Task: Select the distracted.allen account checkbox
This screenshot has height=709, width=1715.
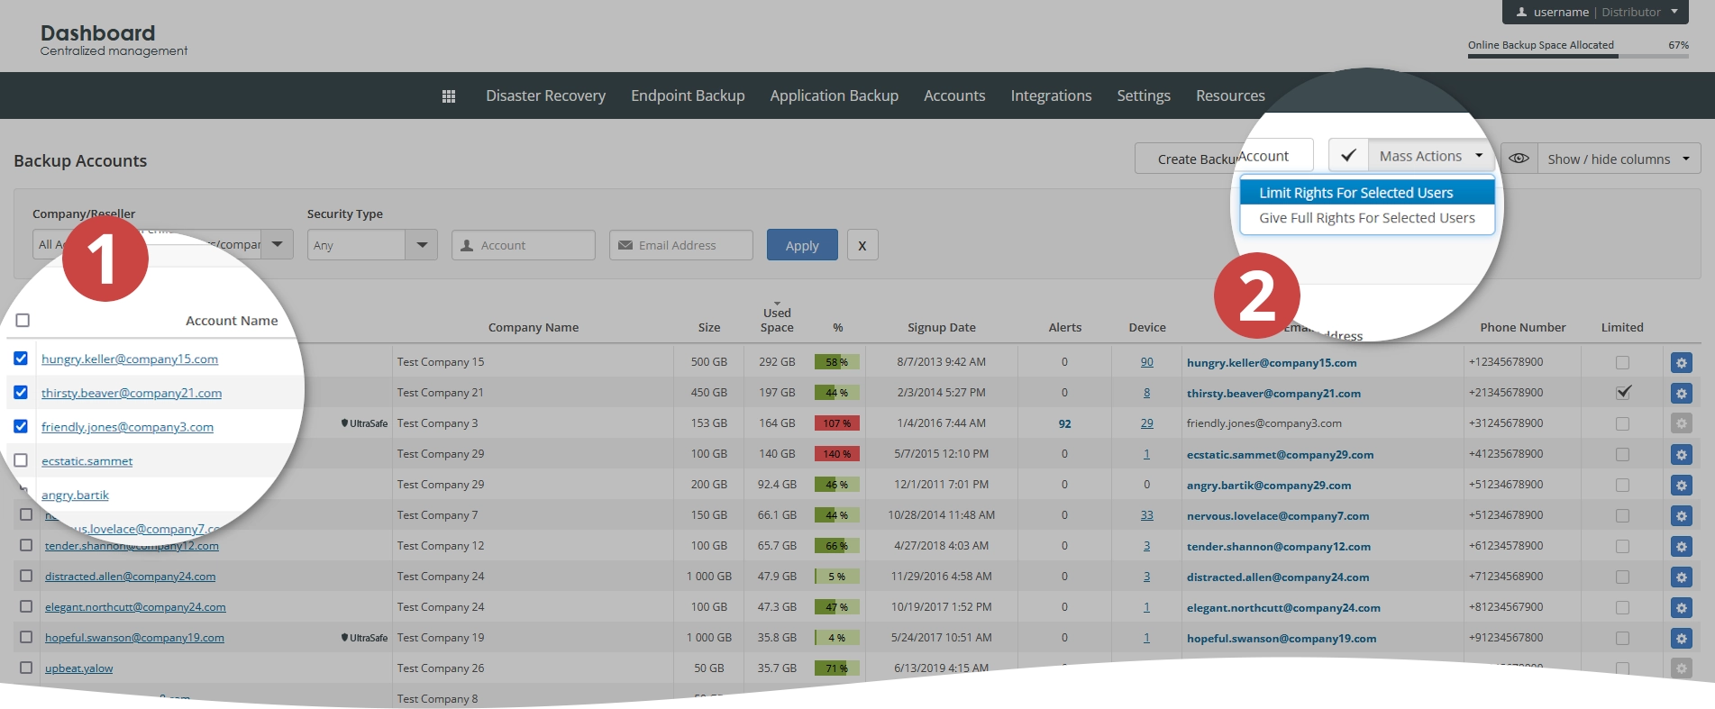Action: (26, 576)
